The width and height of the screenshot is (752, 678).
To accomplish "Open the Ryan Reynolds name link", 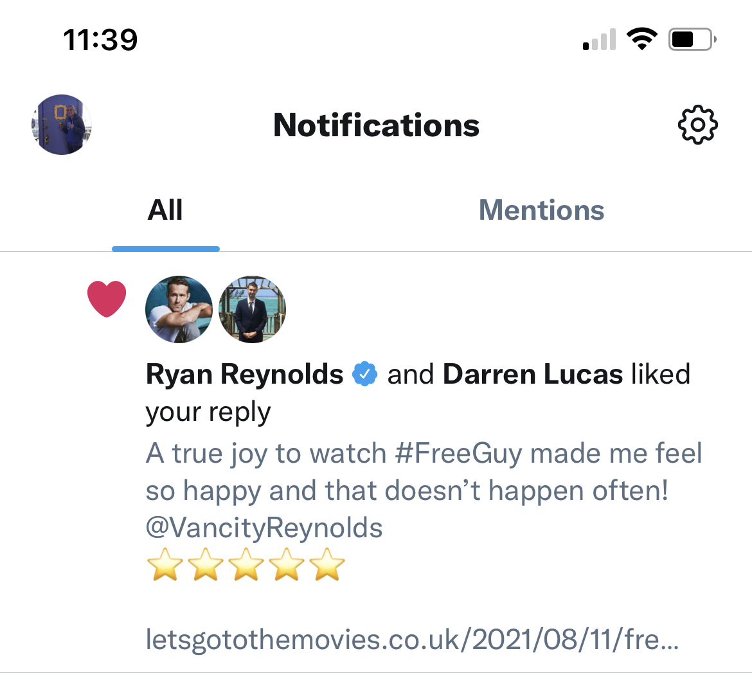I will coord(245,374).
